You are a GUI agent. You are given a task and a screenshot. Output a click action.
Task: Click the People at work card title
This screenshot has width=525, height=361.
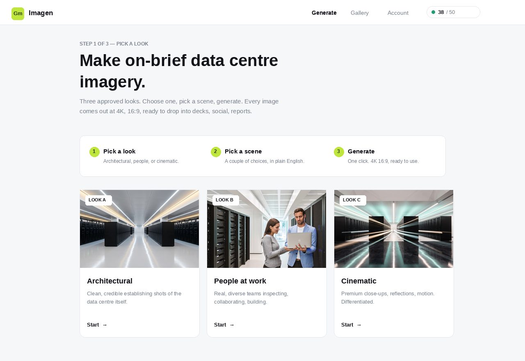pyautogui.click(x=240, y=281)
